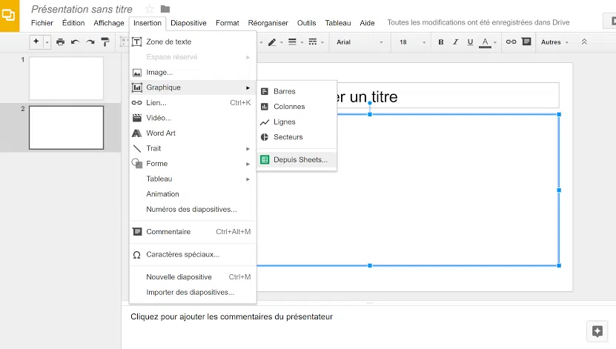Open the Diapositive menu
The image size is (616, 349).
click(x=188, y=23)
